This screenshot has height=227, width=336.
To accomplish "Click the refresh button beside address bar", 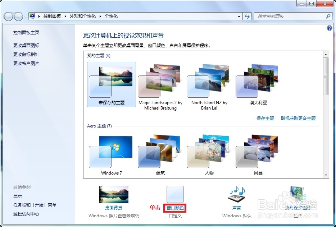I will (247, 17).
